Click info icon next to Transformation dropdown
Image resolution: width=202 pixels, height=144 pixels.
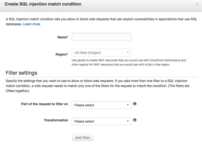[135, 120]
